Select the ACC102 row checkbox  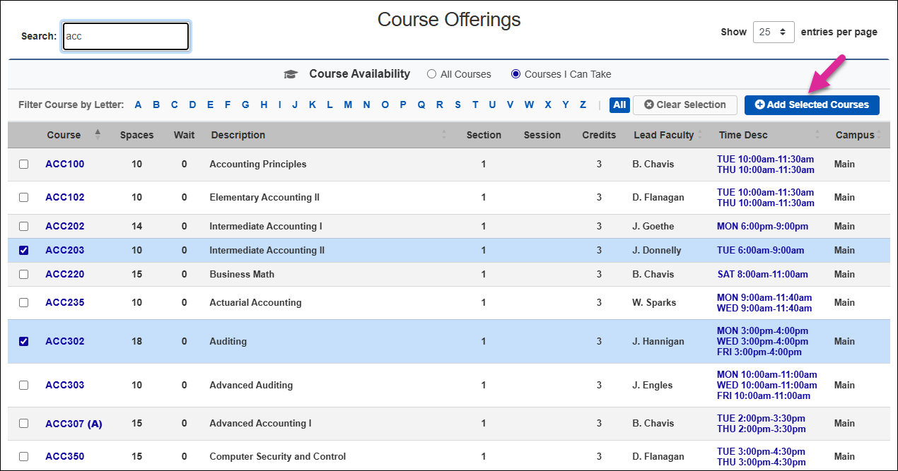click(x=23, y=197)
